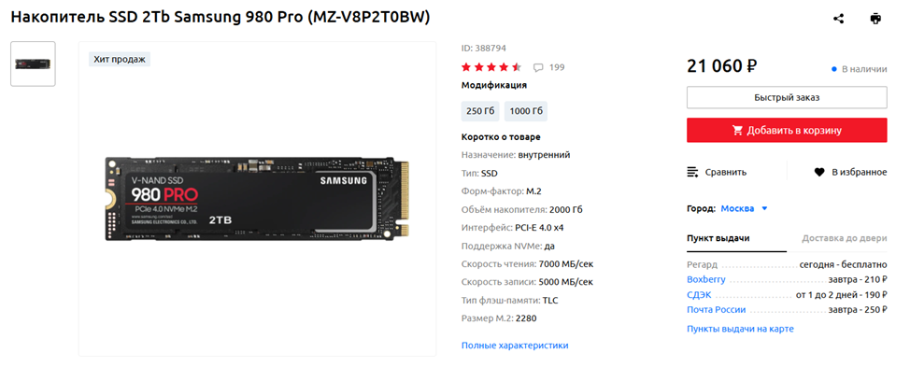Select the 1000 Гб modification
Screen dimensions: 910x367
pyautogui.click(x=526, y=111)
